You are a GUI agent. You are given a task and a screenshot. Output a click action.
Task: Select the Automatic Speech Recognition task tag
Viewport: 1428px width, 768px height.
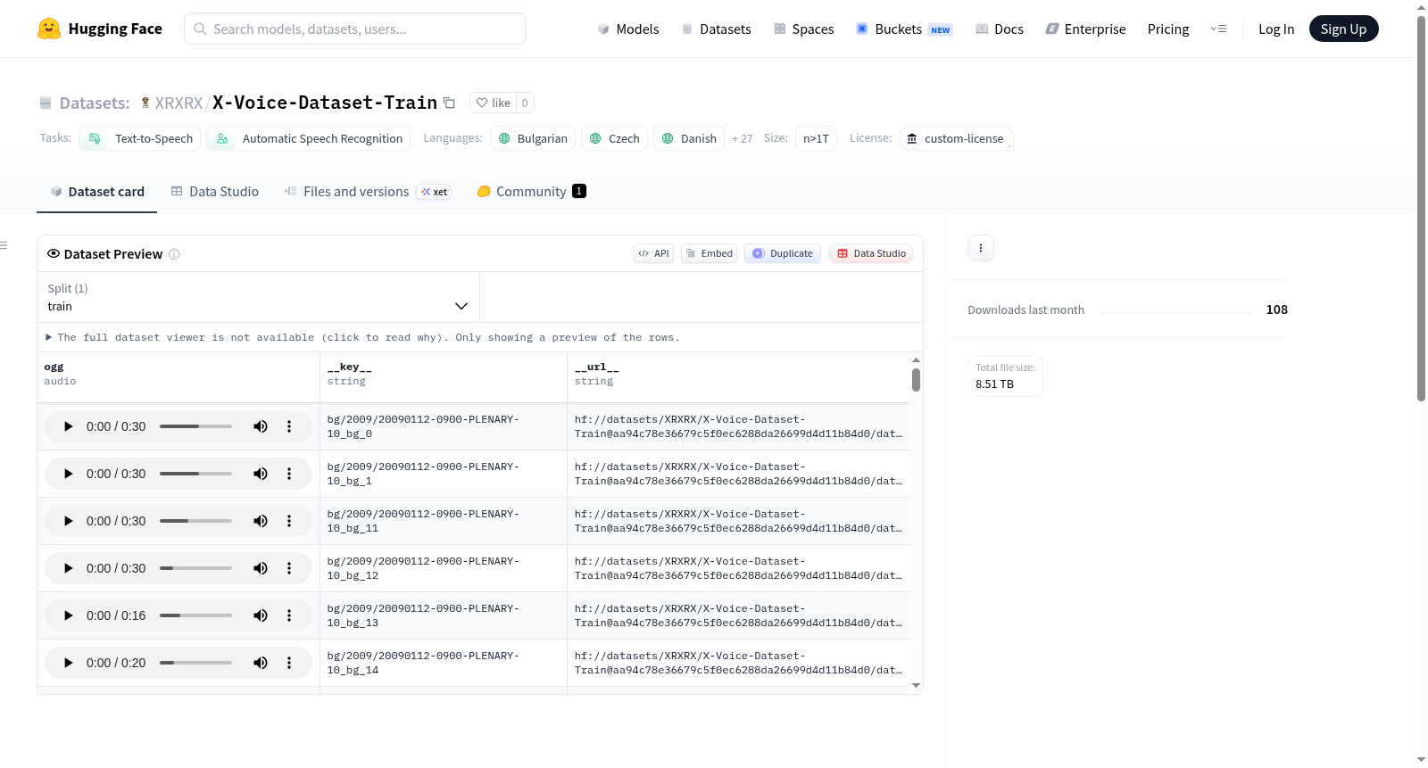coord(309,138)
